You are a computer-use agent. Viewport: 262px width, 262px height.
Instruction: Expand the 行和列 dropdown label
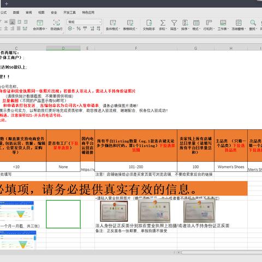click(209, 29)
